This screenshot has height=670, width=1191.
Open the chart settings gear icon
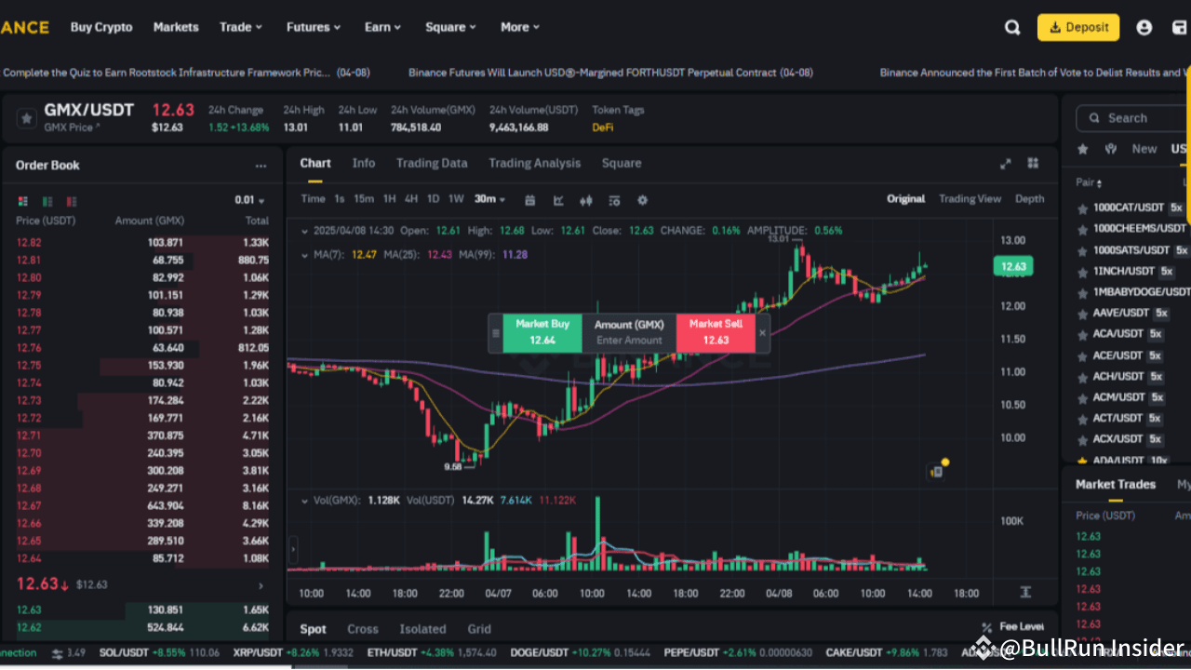(642, 200)
